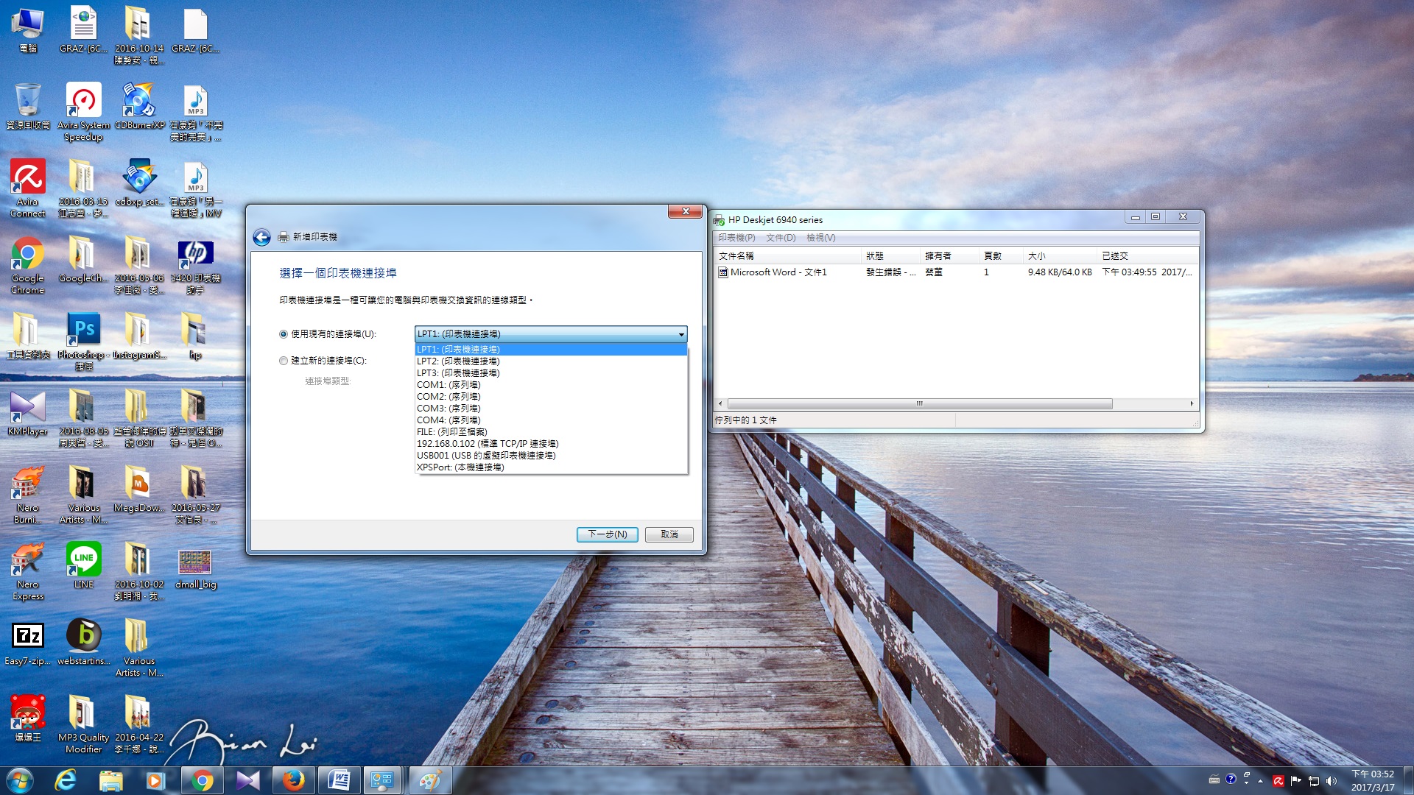Sort queue by pages column header
The image size is (1414, 795).
1001,256
